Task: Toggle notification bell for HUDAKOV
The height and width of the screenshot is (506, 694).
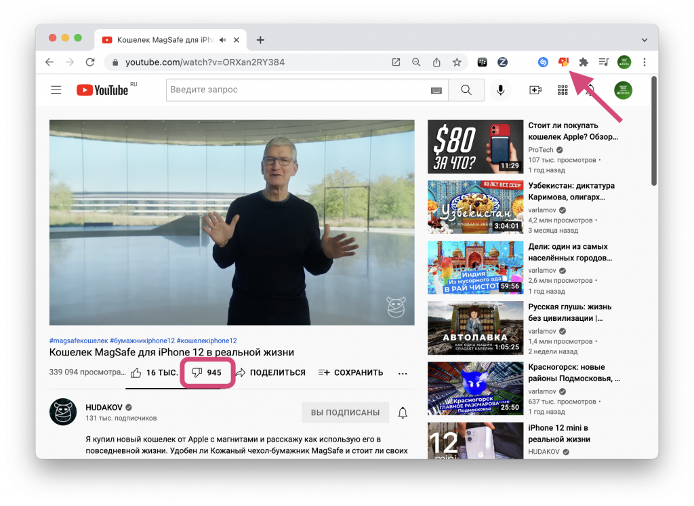Action: pos(403,413)
